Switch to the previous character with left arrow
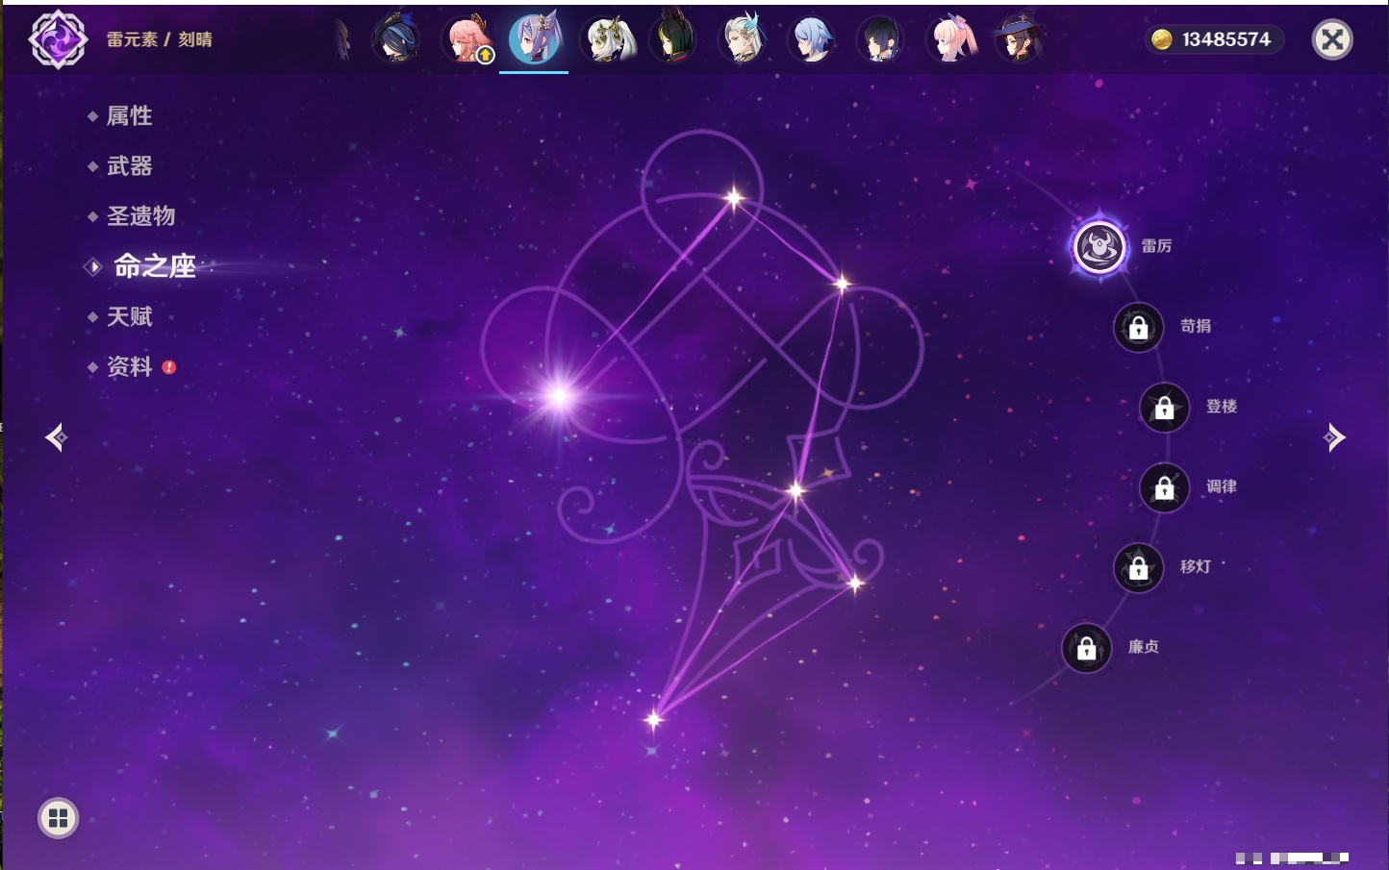This screenshot has height=870, width=1389. coord(56,437)
